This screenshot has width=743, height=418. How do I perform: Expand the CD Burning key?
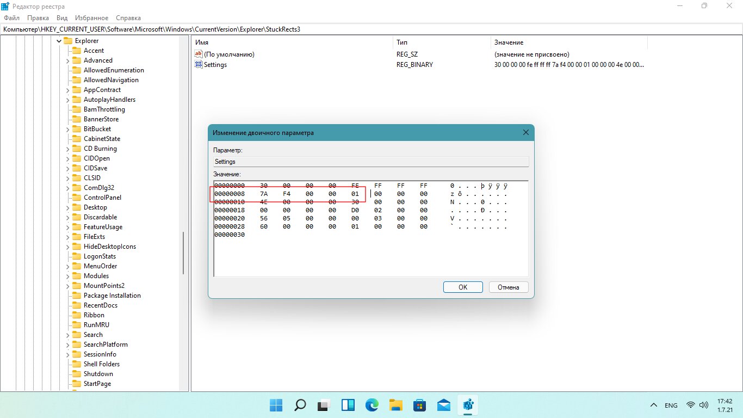(x=68, y=149)
